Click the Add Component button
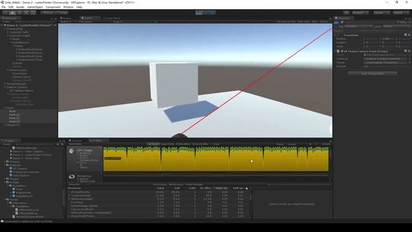 (372, 73)
